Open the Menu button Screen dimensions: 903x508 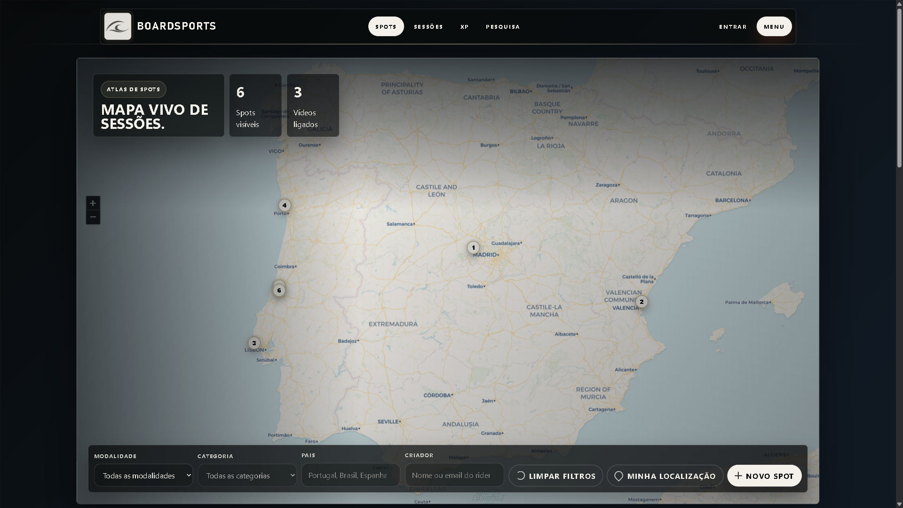point(774,26)
